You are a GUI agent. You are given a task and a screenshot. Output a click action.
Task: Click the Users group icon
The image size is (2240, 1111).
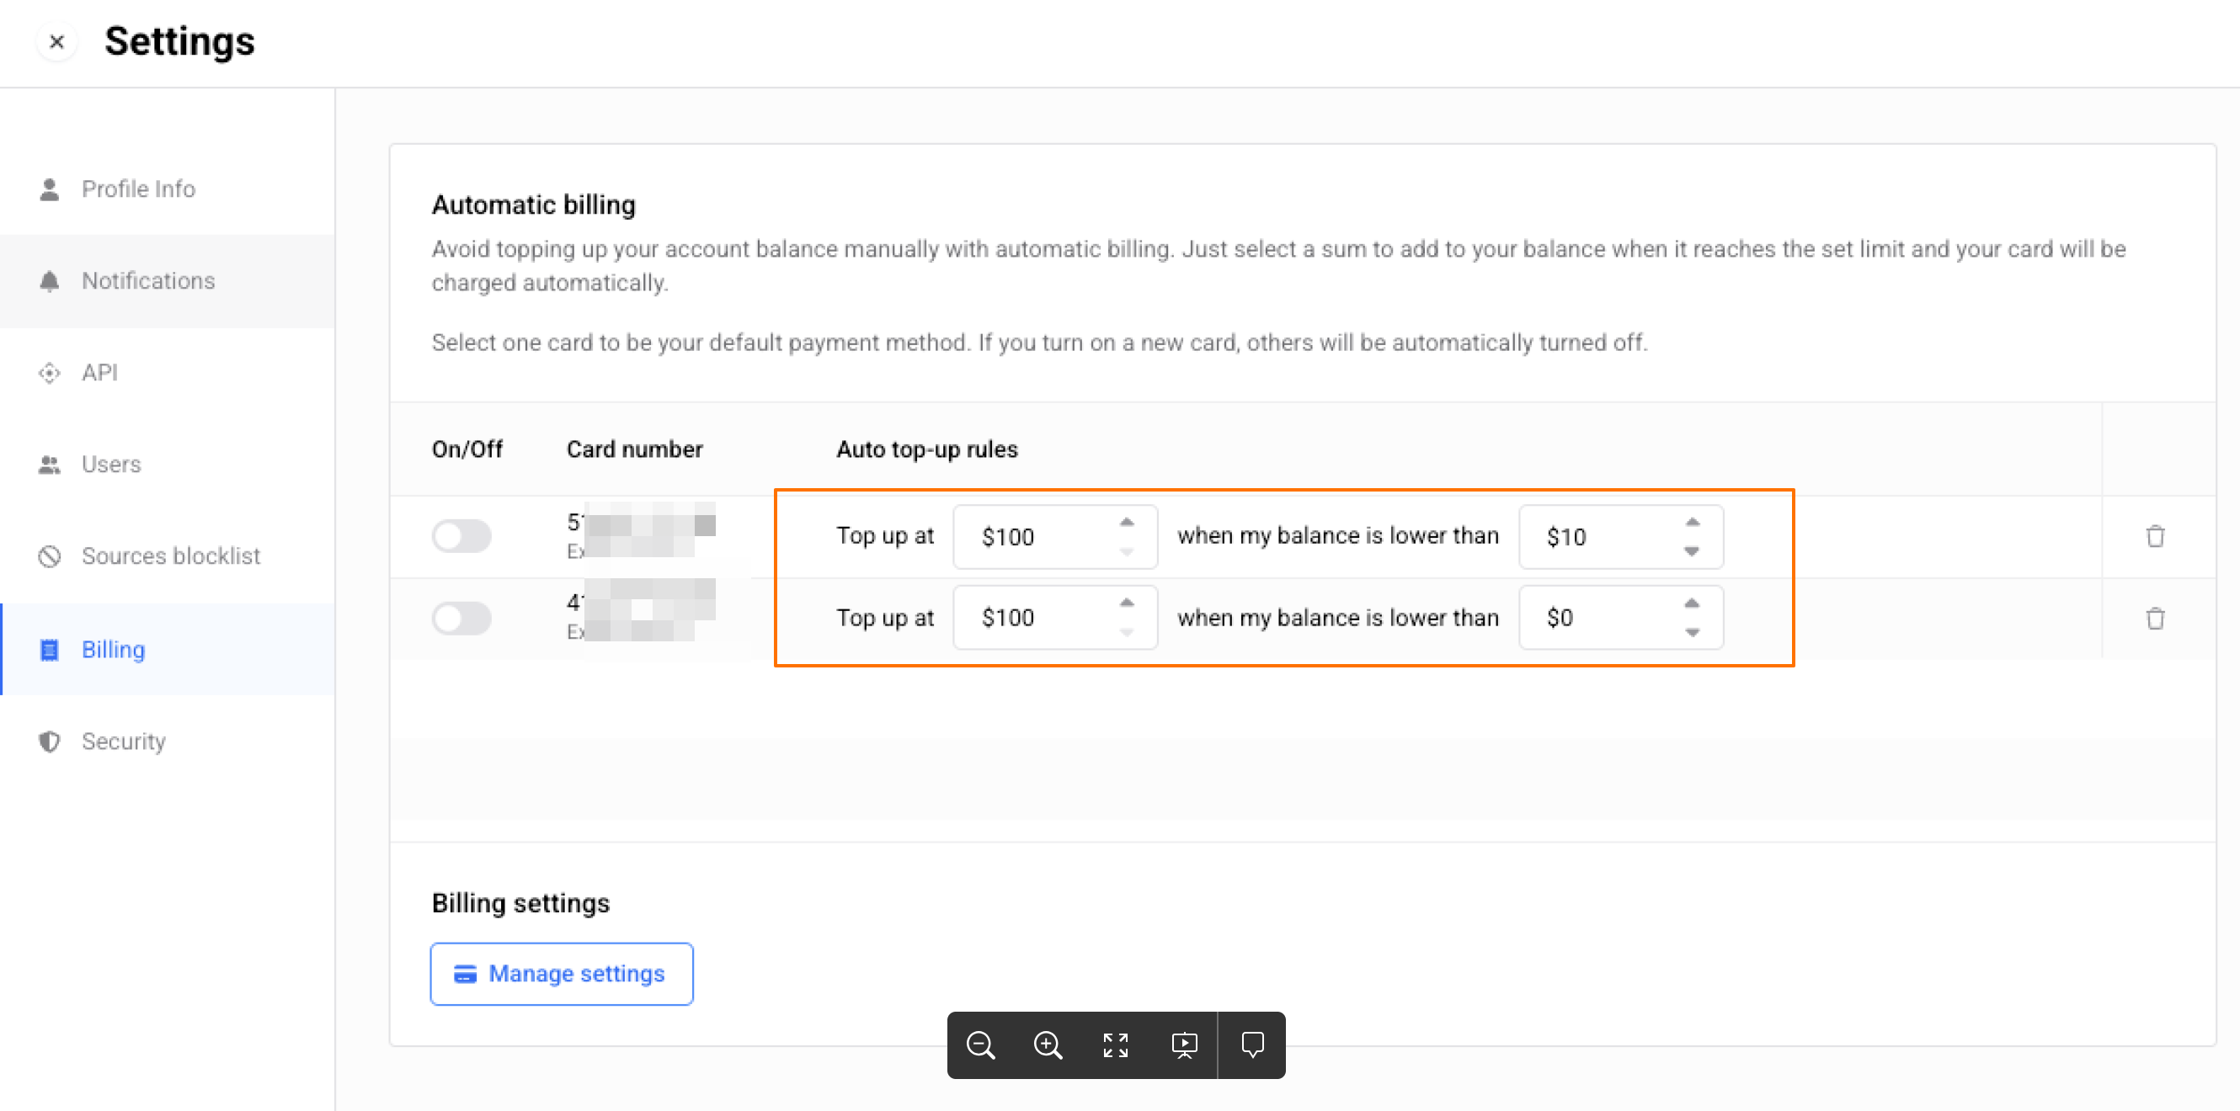(x=50, y=465)
